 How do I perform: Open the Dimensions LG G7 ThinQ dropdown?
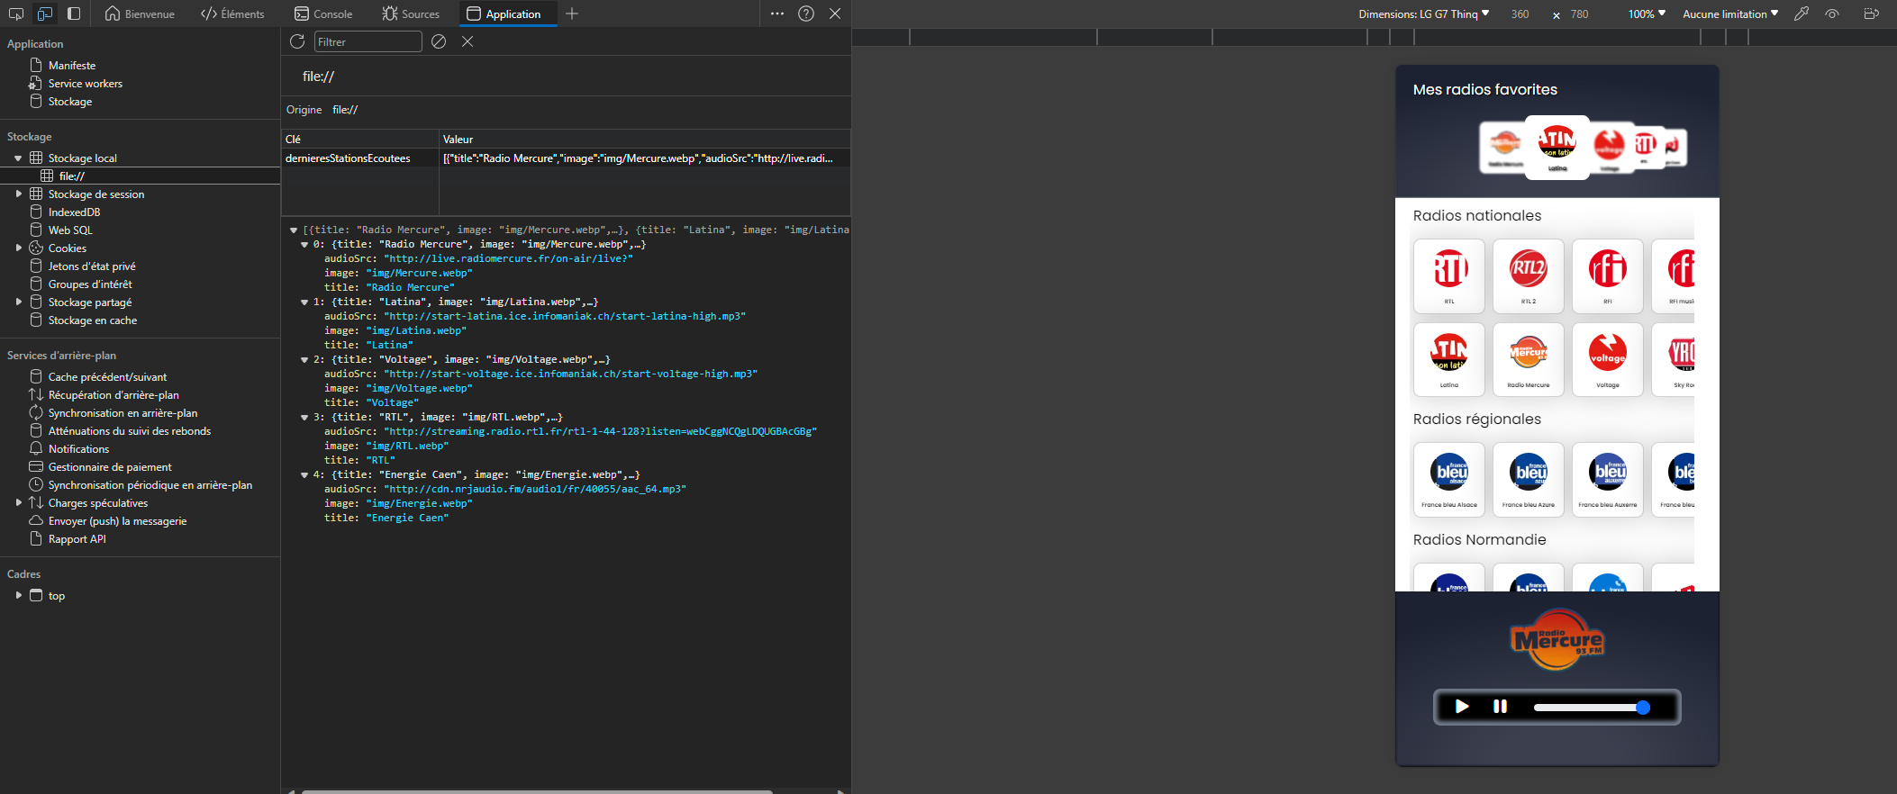[1424, 14]
